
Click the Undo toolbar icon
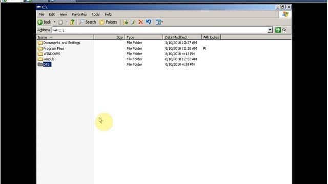[x=148, y=22]
